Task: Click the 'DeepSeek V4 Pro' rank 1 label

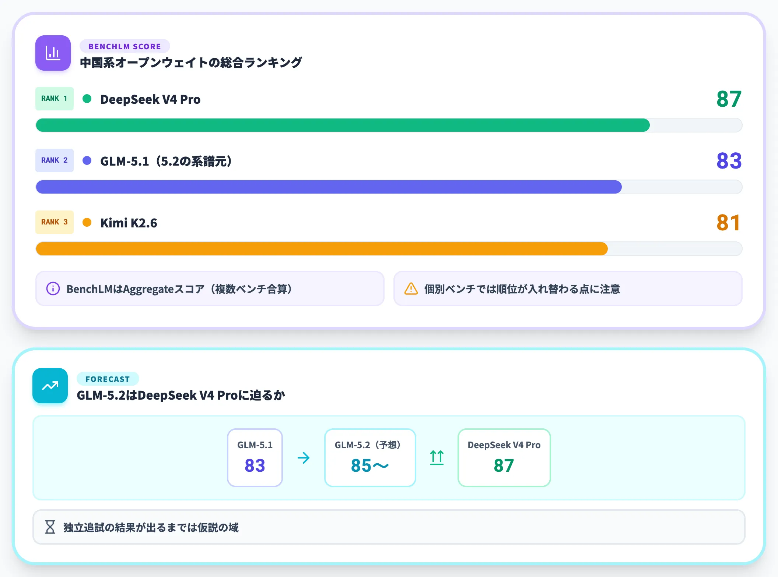Action: [x=150, y=99]
